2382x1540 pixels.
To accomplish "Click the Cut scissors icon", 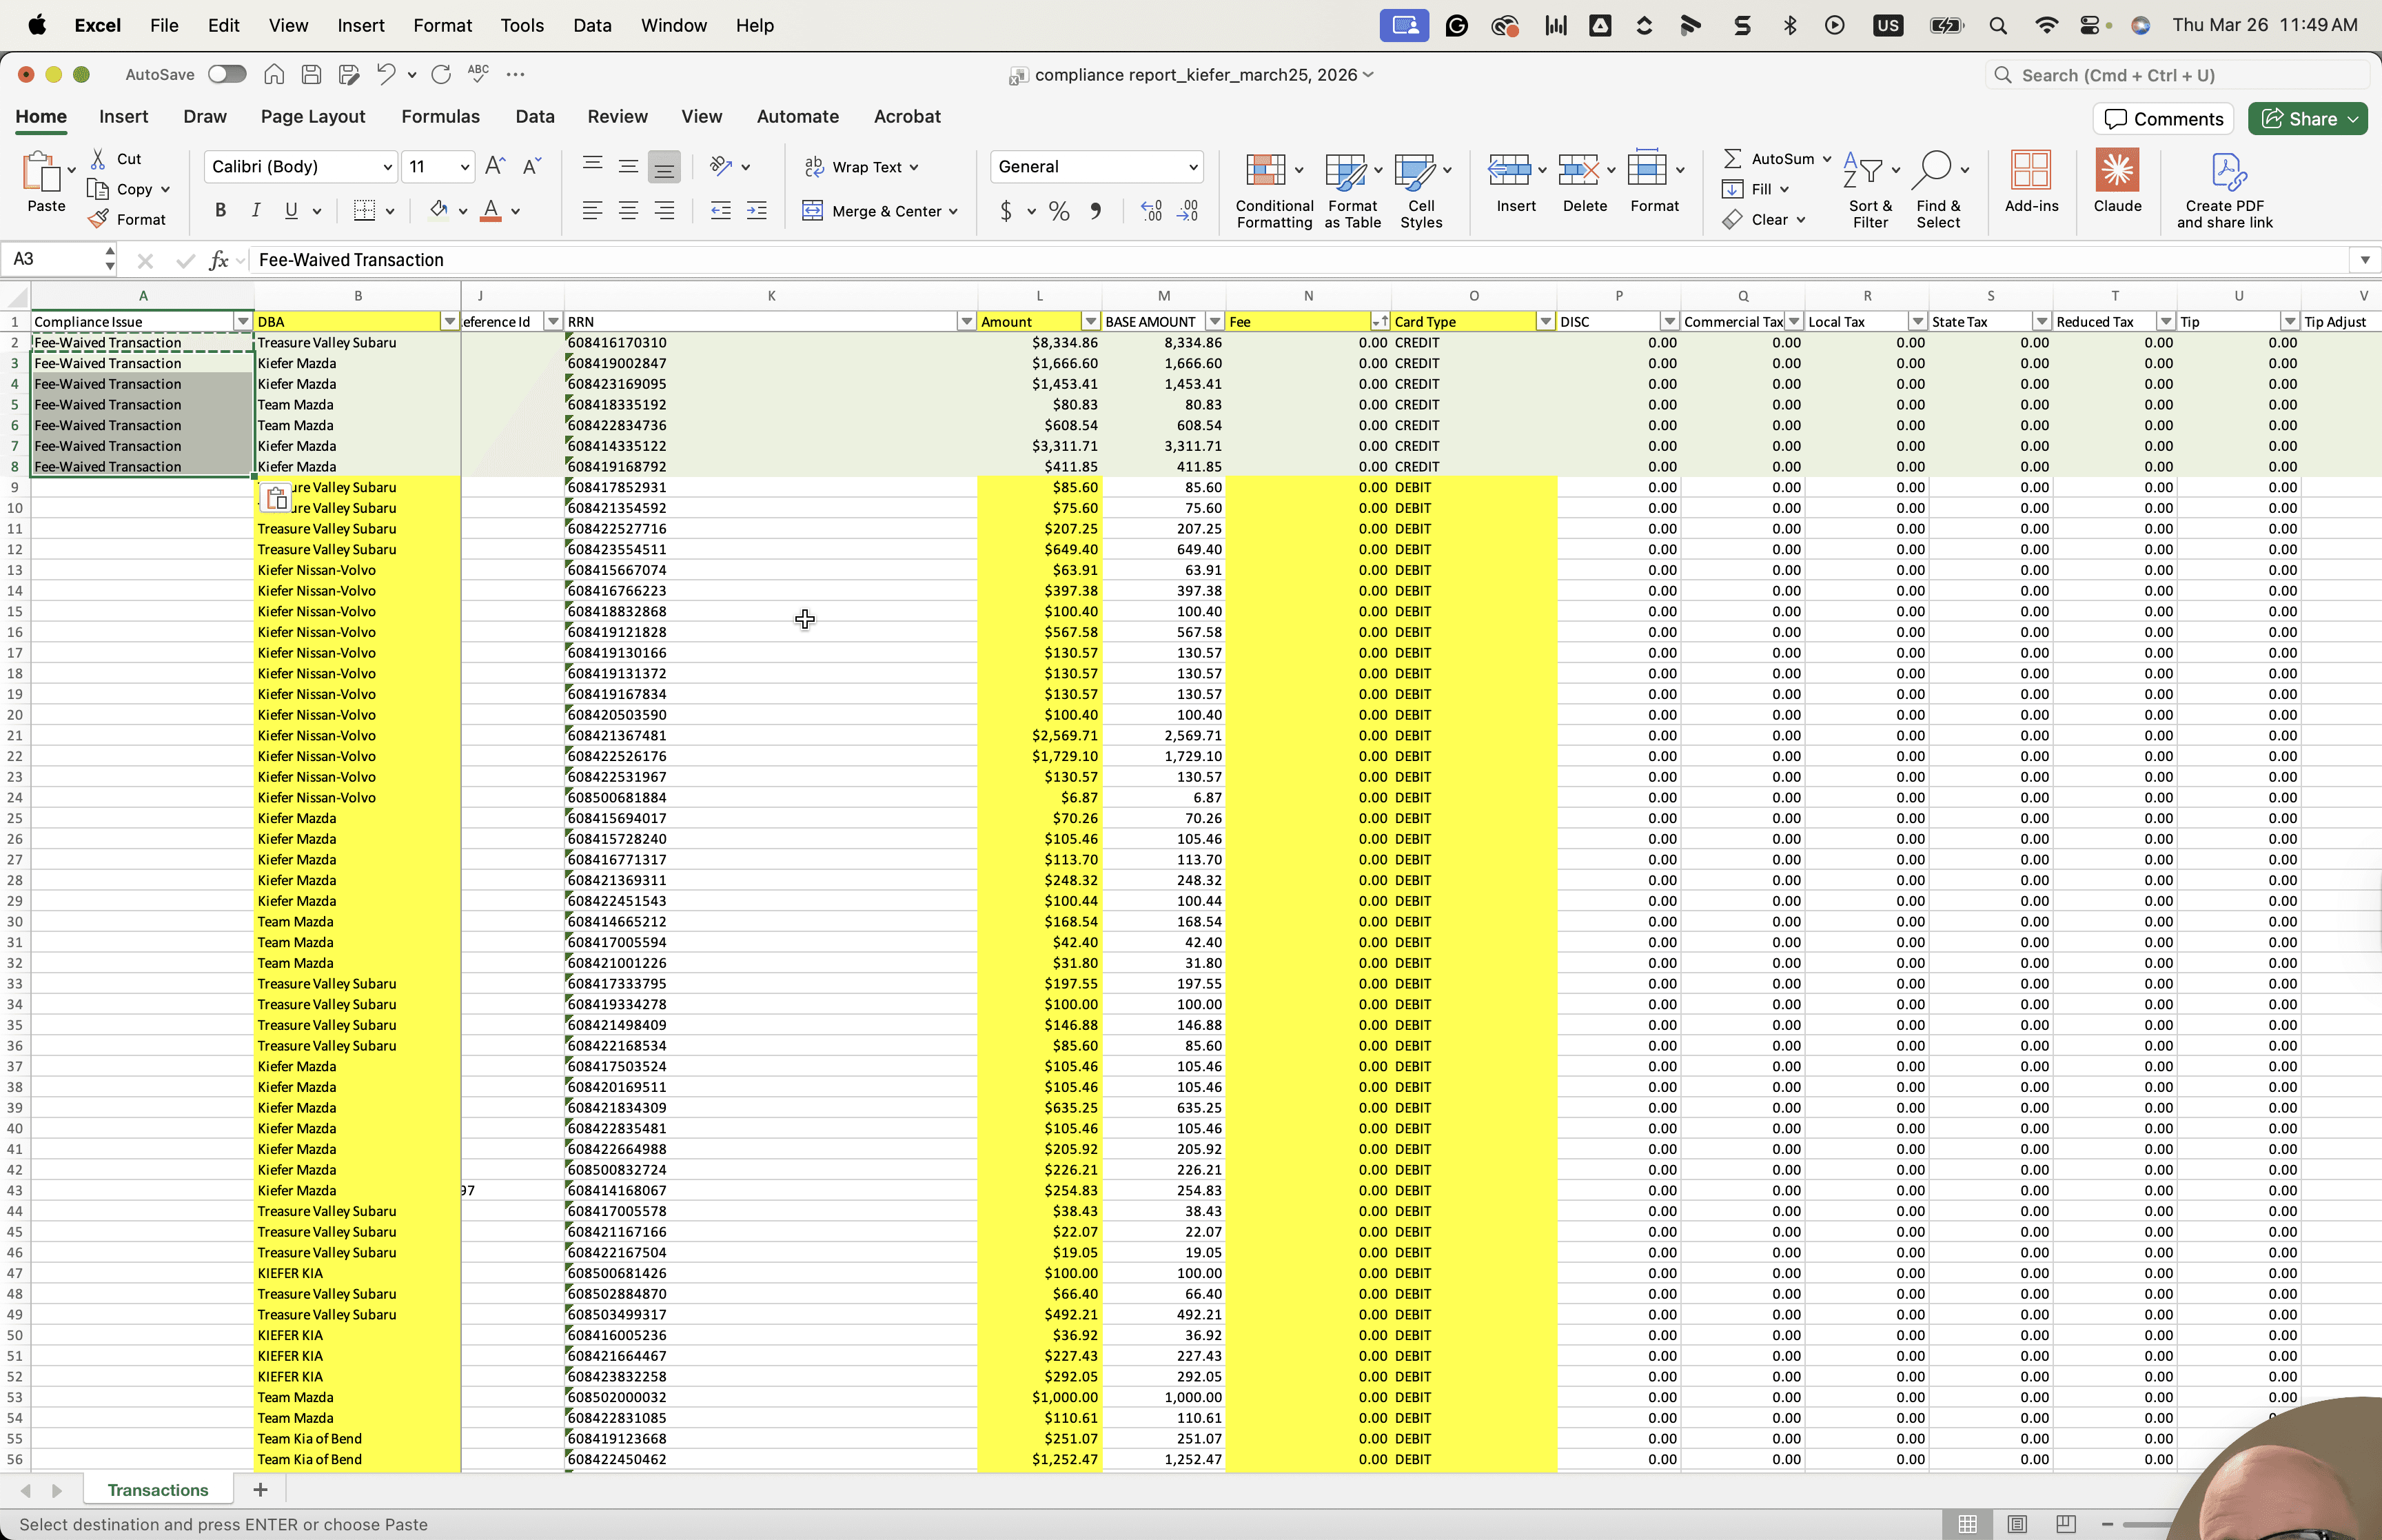I will coord(98,159).
